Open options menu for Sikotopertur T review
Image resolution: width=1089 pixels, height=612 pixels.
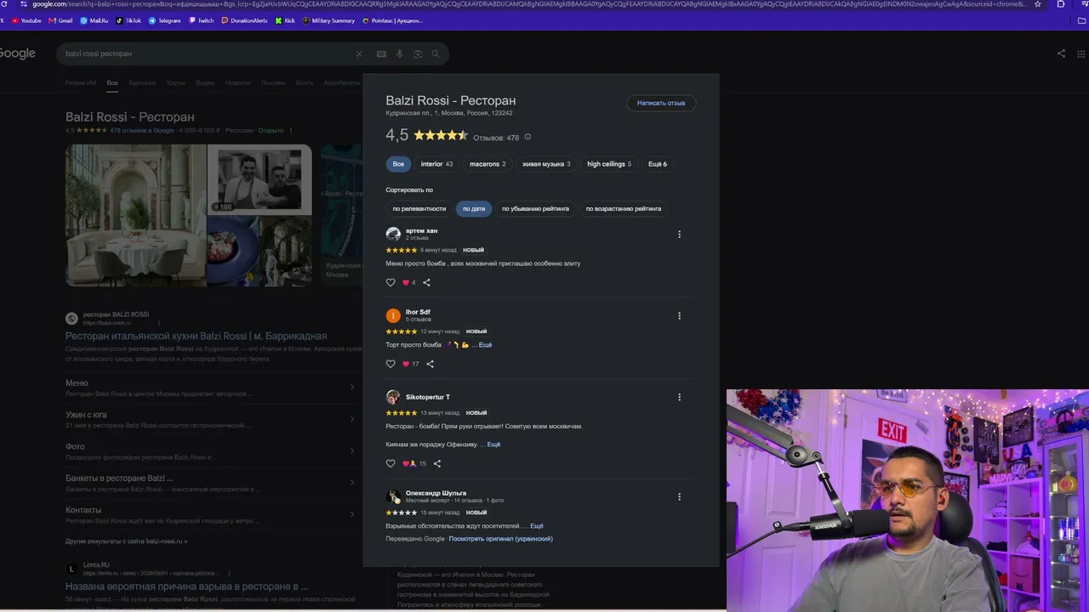[x=679, y=397]
